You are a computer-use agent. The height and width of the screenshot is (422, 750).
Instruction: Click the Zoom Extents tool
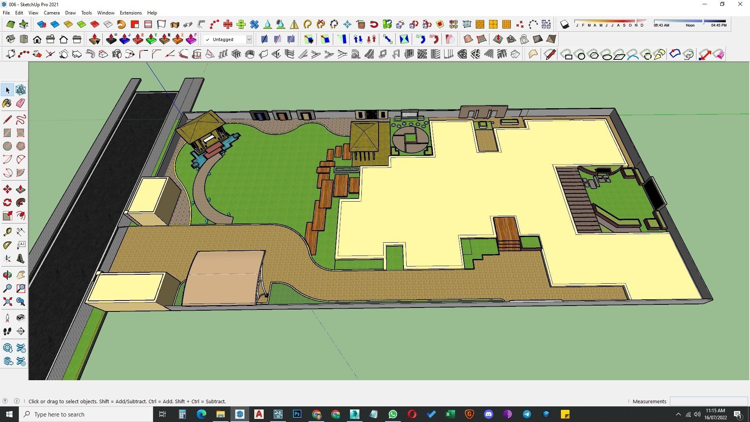[x=7, y=302]
